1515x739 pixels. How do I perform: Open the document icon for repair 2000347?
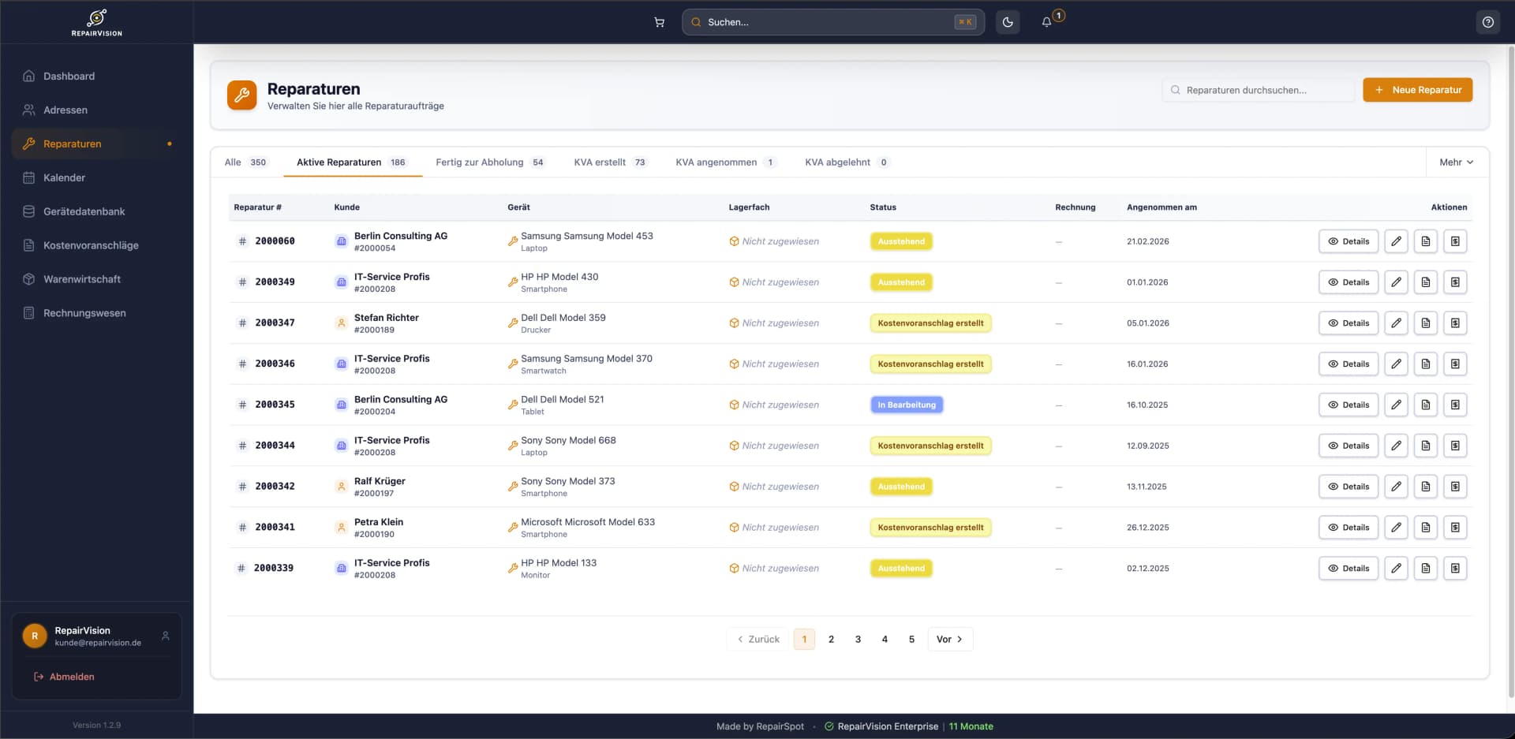[1426, 323]
